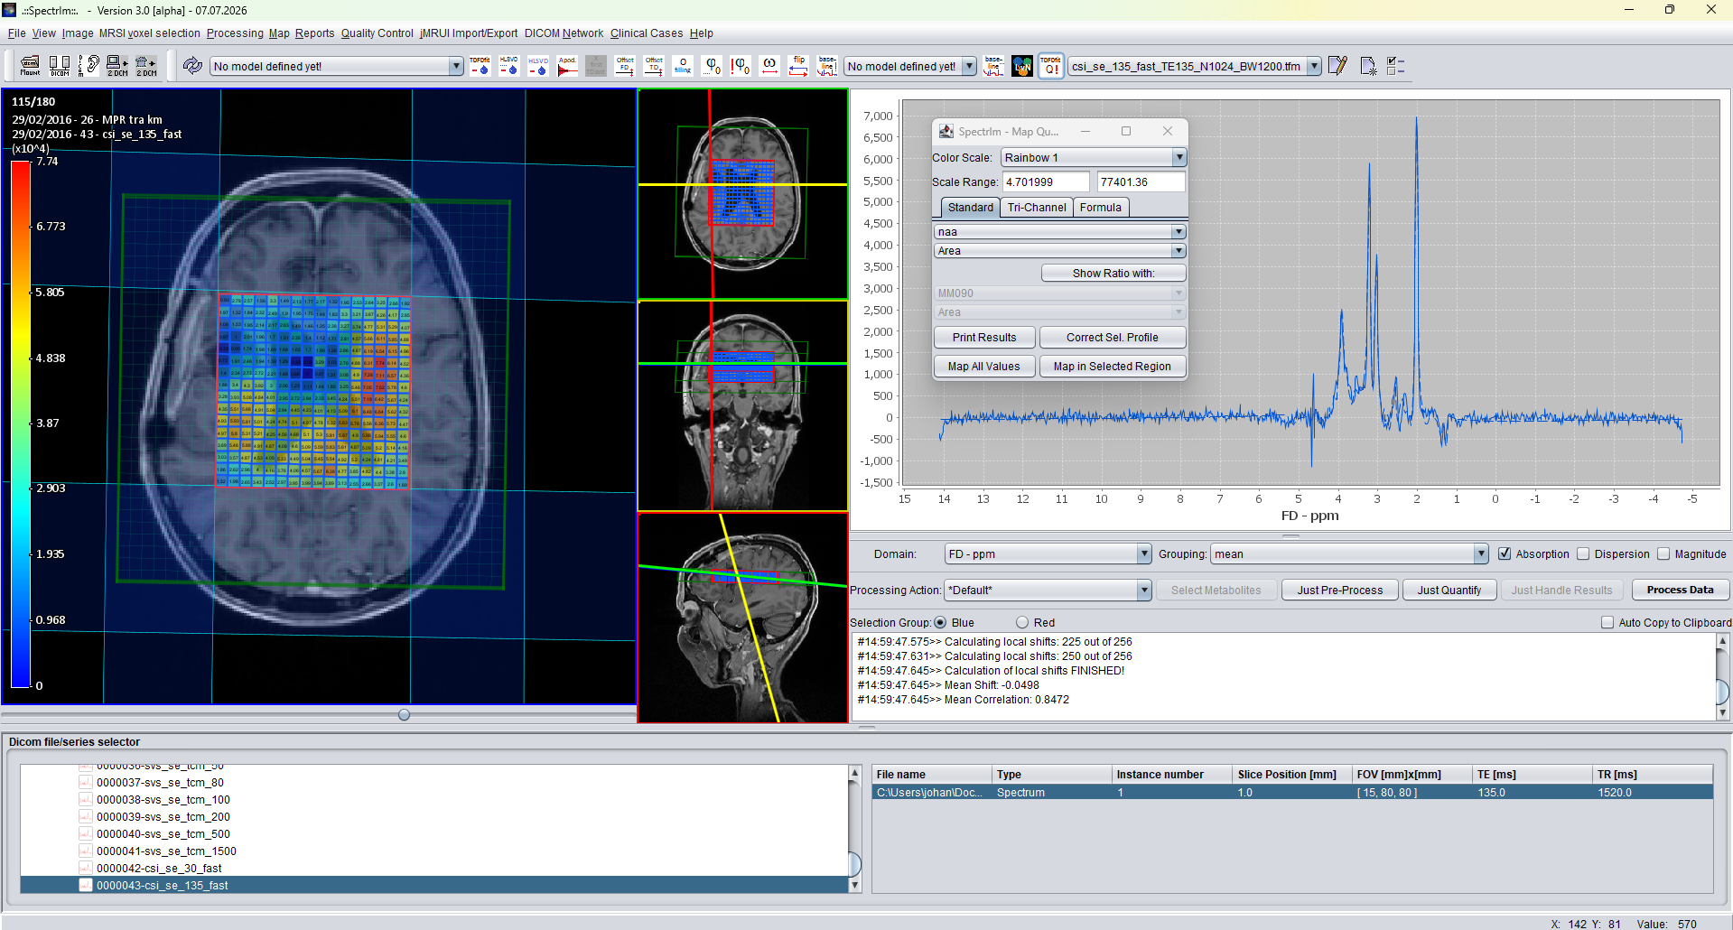Open the MRSI voxel selection menu
Screen dimensions: 1733x930
[x=150, y=33]
